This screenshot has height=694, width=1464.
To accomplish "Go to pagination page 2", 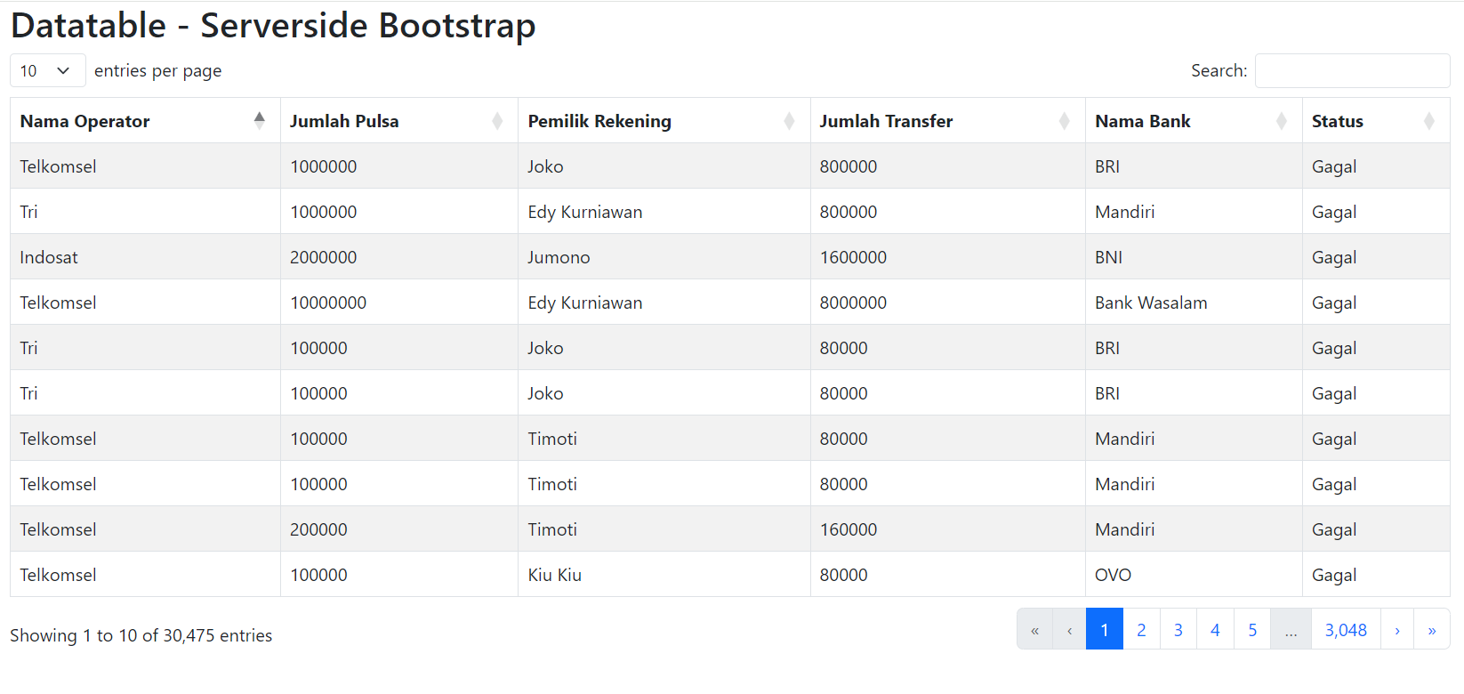I will [1141, 630].
